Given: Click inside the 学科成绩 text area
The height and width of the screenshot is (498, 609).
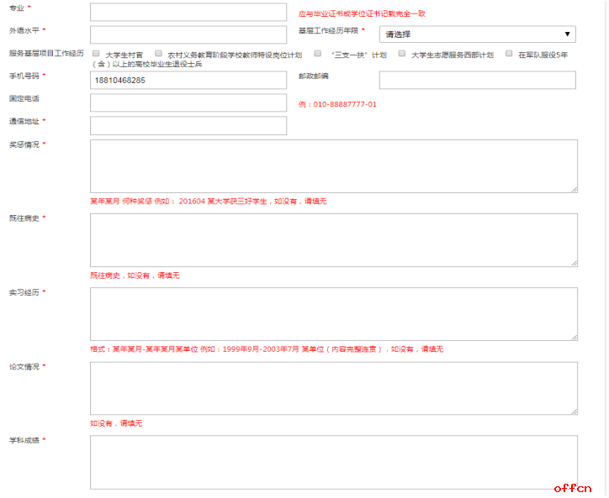Looking at the screenshot, I should 333,462.
